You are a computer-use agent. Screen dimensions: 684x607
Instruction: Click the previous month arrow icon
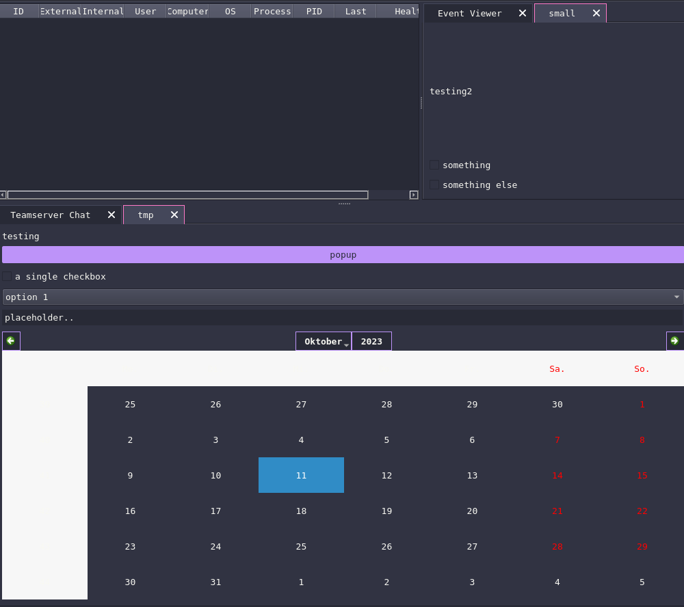coord(11,340)
